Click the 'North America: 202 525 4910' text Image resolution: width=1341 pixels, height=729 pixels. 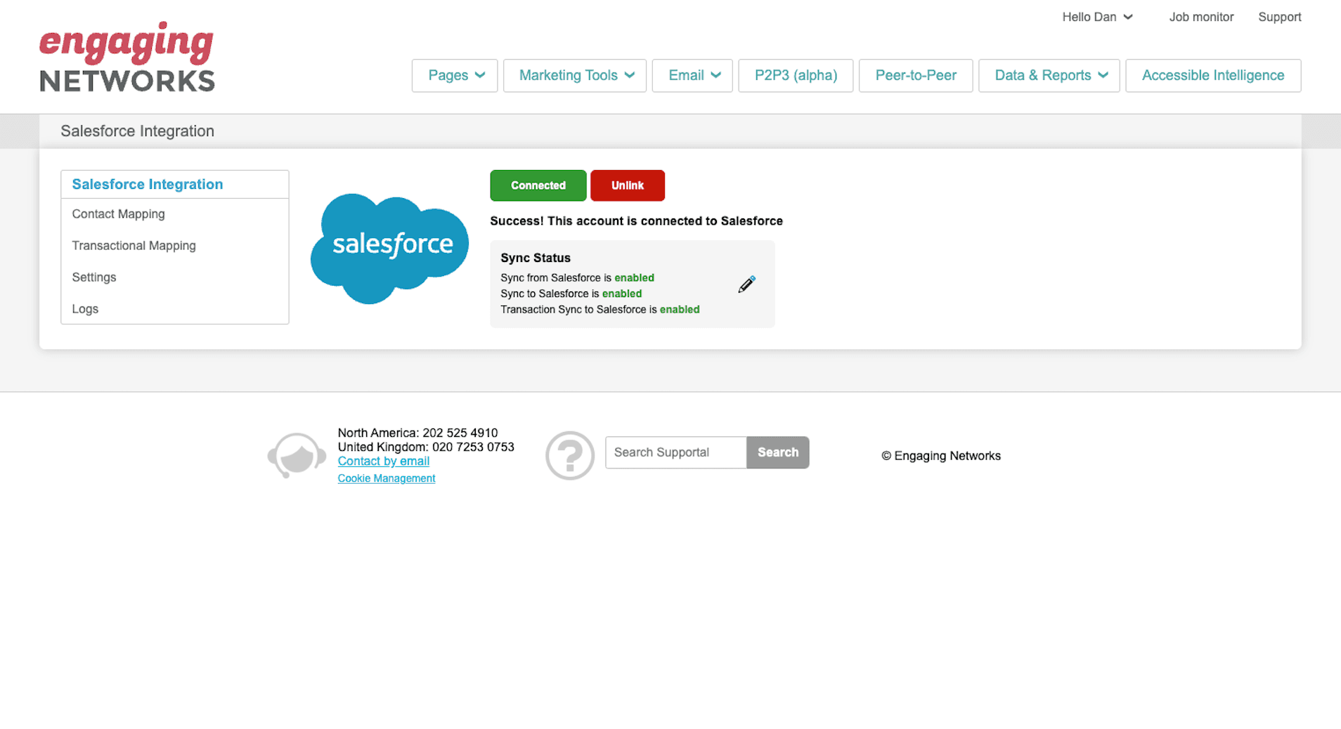coord(417,433)
